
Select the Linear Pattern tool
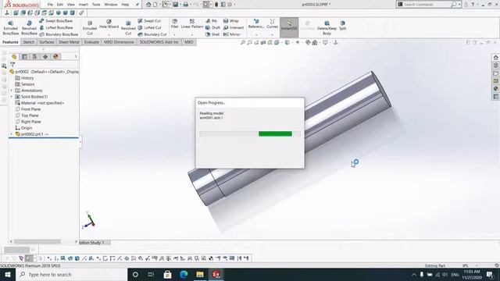coord(192,24)
